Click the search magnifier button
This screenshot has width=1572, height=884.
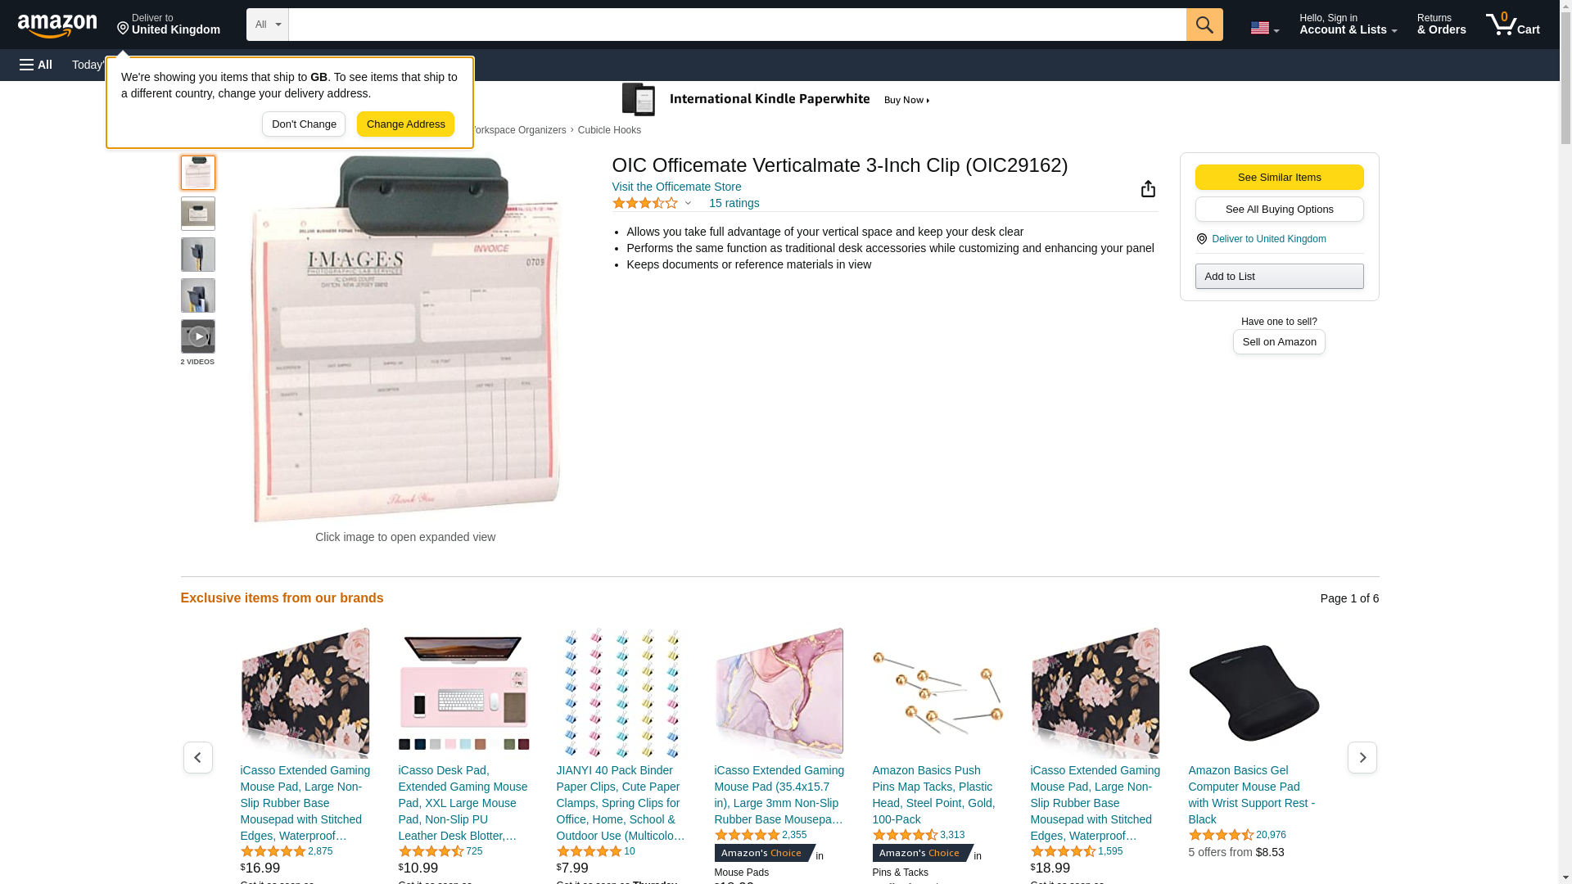coord(1204,25)
